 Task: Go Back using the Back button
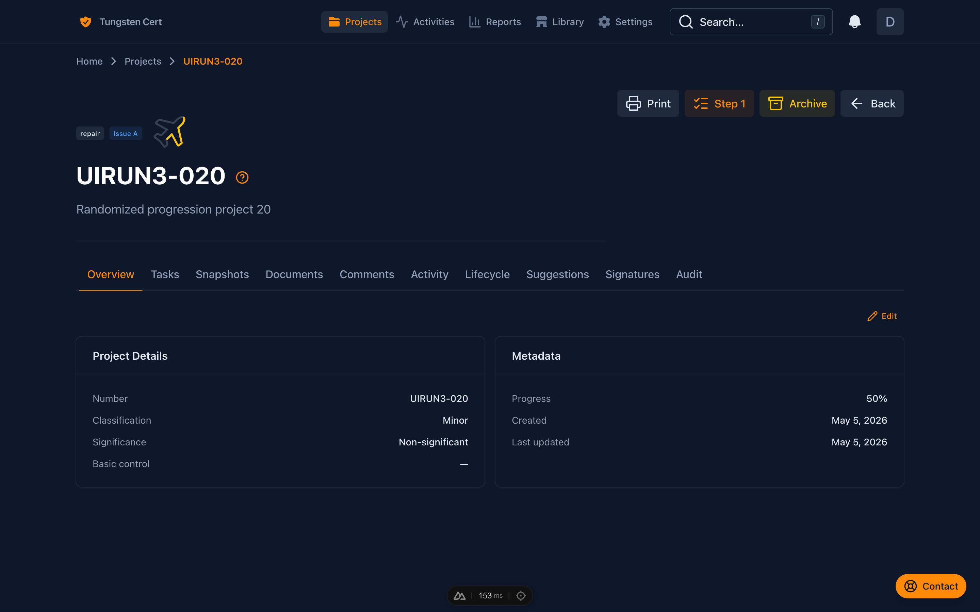872,104
